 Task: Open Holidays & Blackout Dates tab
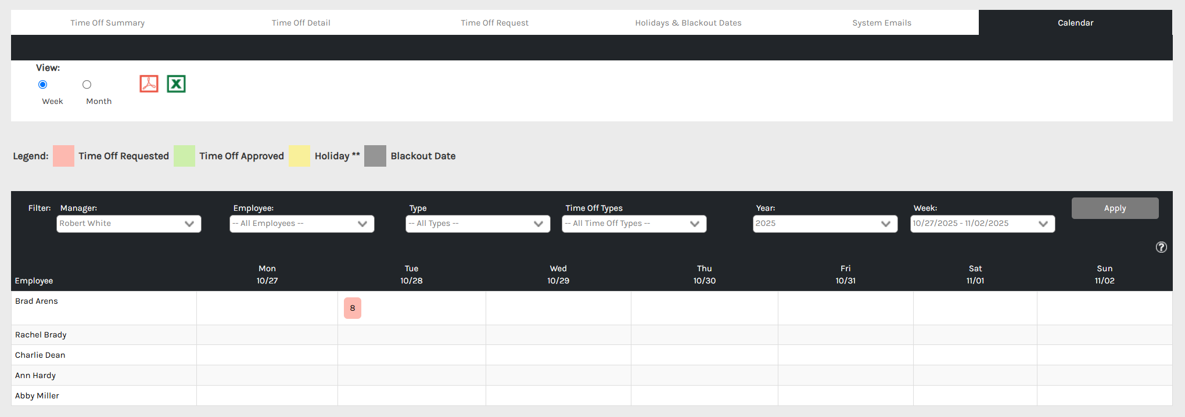(x=688, y=23)
